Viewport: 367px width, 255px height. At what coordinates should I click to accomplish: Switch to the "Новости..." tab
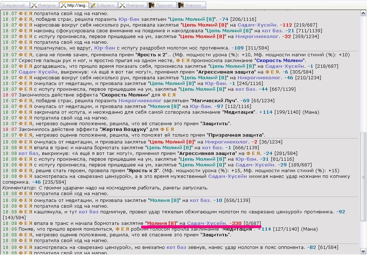click(x=191, y=5)
